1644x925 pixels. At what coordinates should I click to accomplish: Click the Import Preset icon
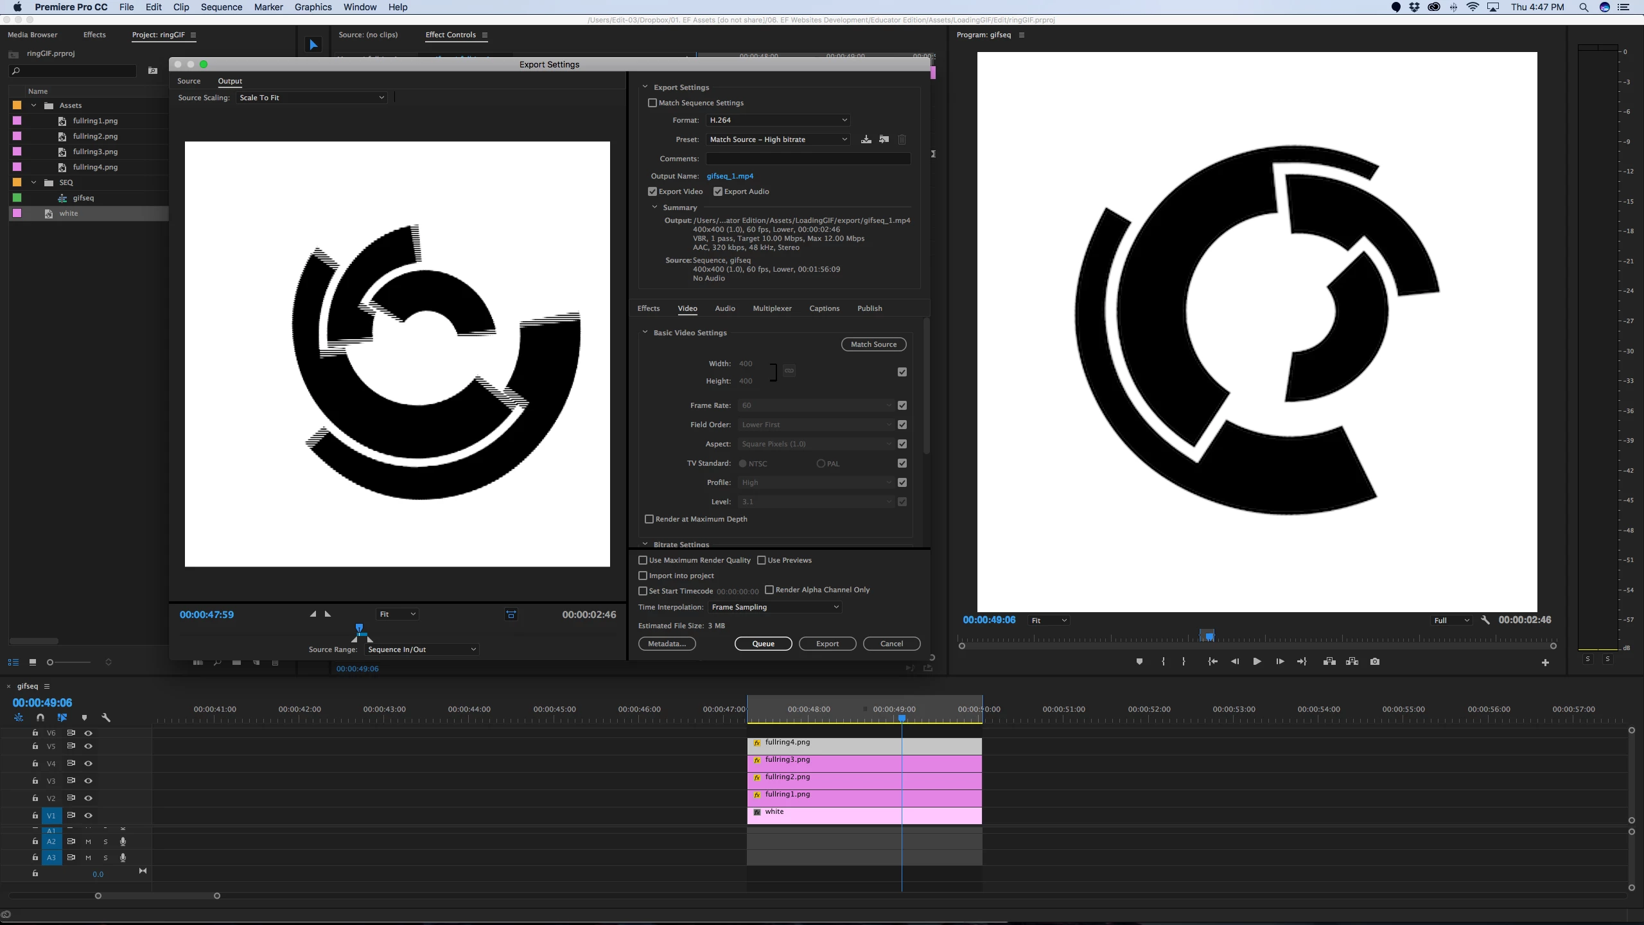pos(884,139)
